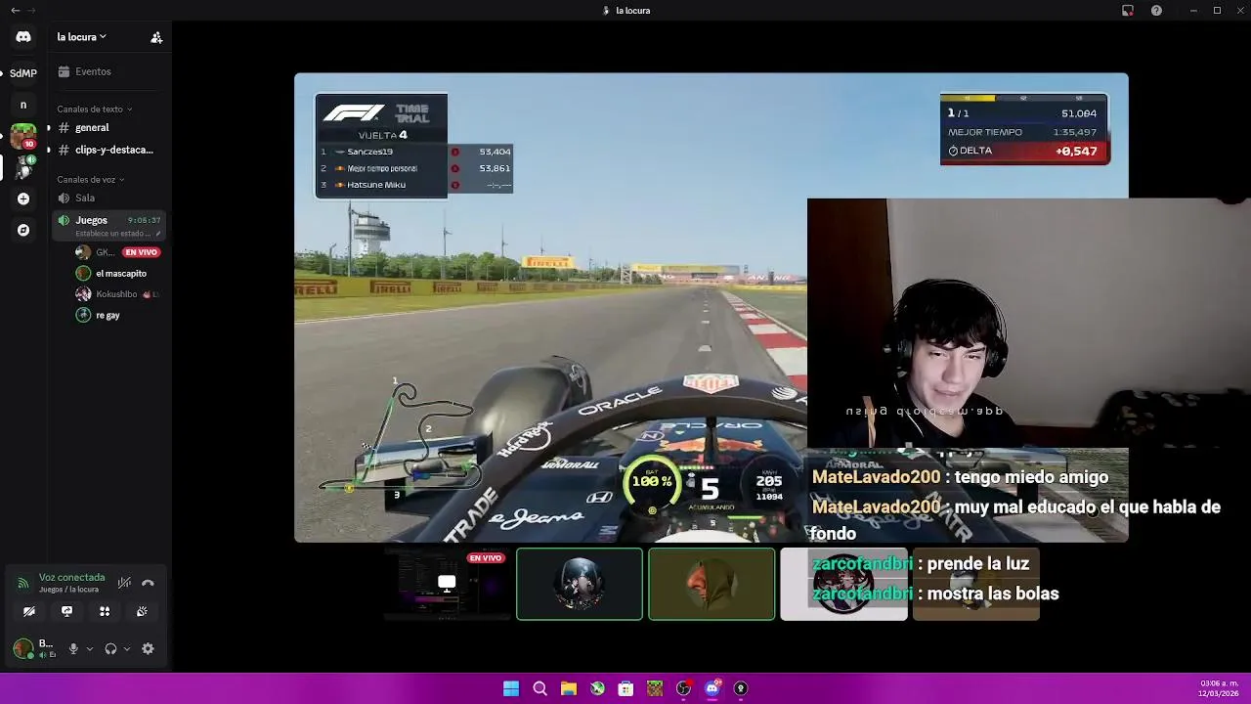Open user settings gear

[x=148, y=648]
